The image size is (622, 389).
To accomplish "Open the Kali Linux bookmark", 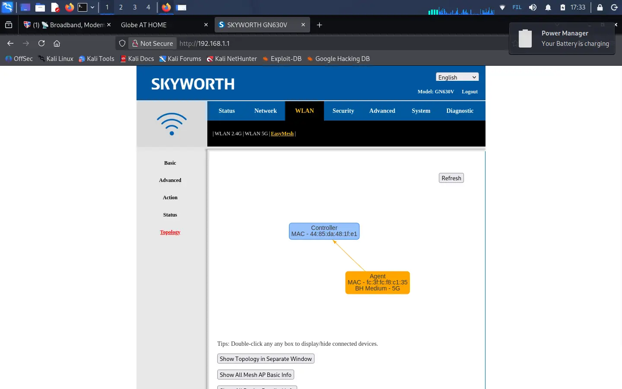I will [x=56, y=59].
